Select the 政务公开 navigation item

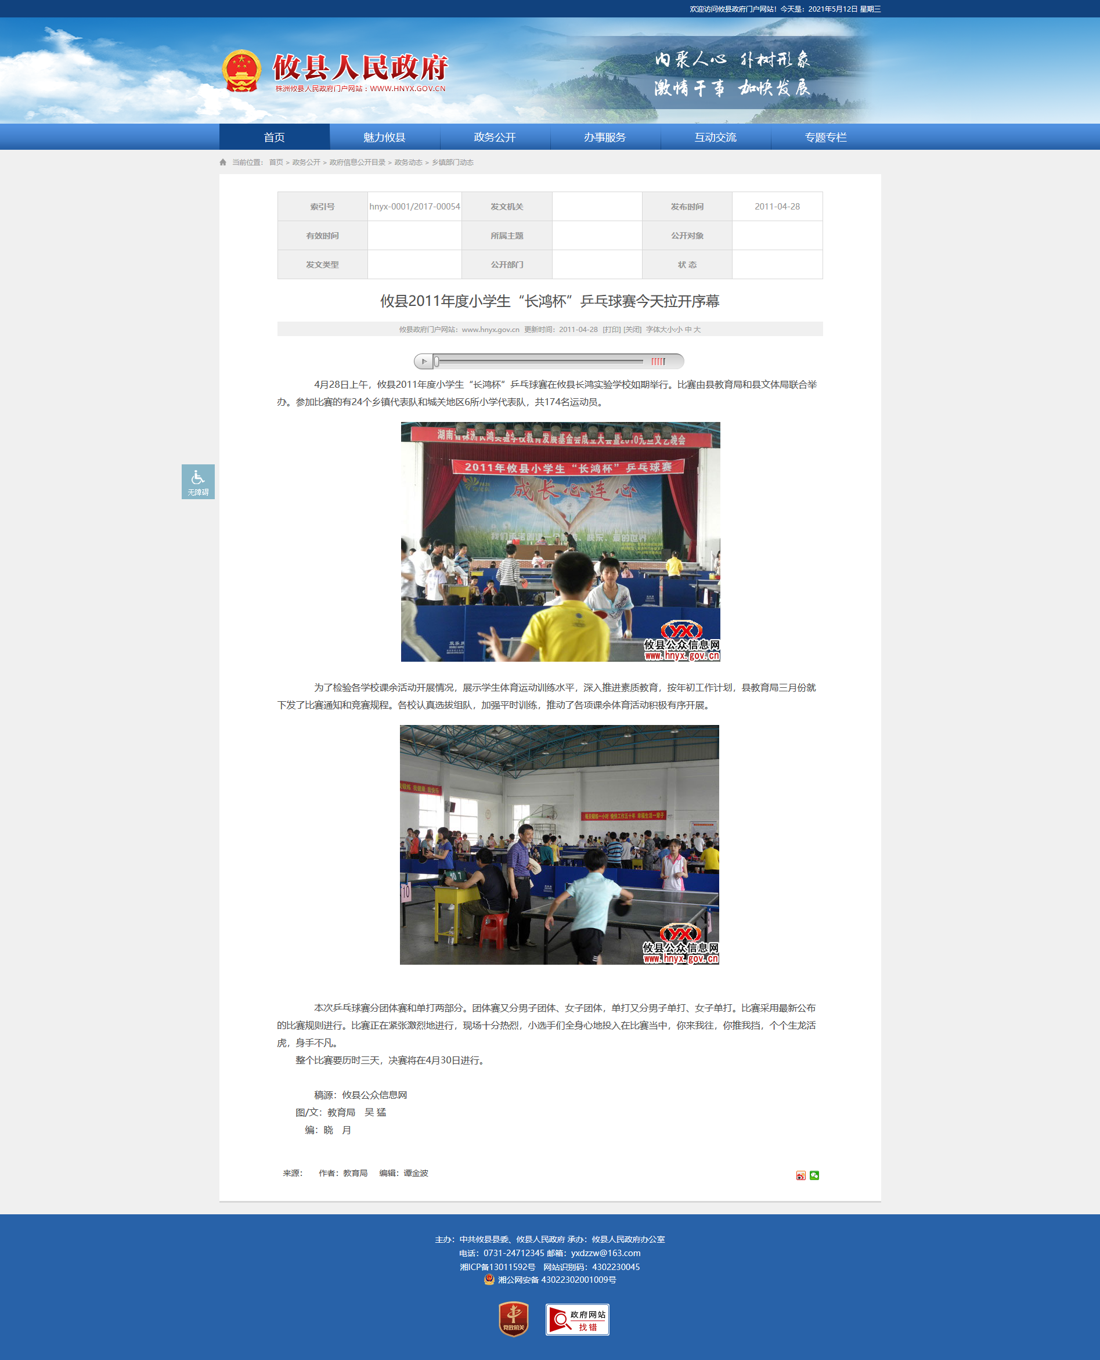coord(495,138)
